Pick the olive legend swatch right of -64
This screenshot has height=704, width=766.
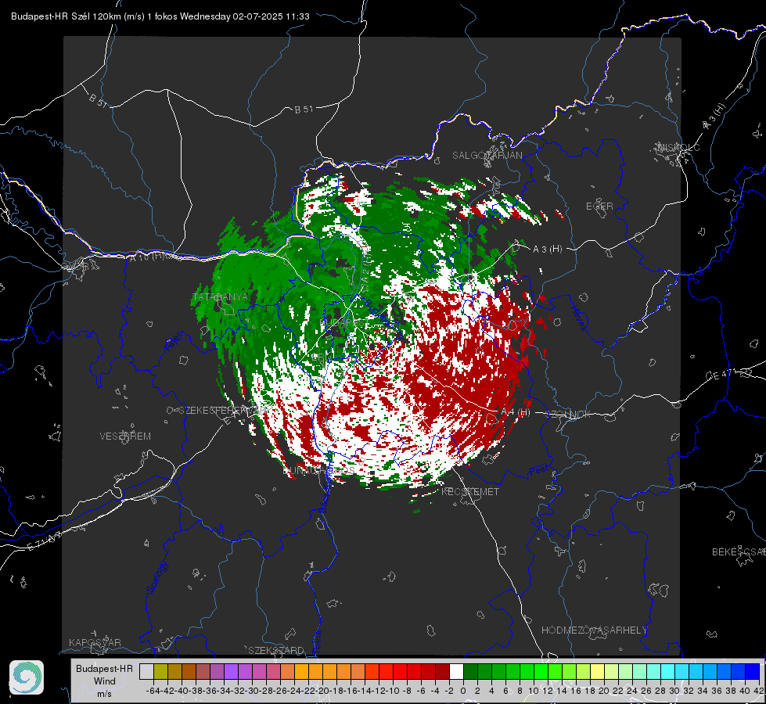160,671
